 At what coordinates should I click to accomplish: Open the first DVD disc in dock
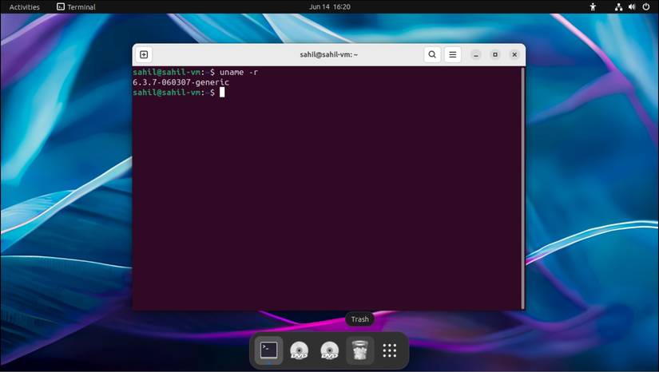pyautogui.click(x=300, y=350)
